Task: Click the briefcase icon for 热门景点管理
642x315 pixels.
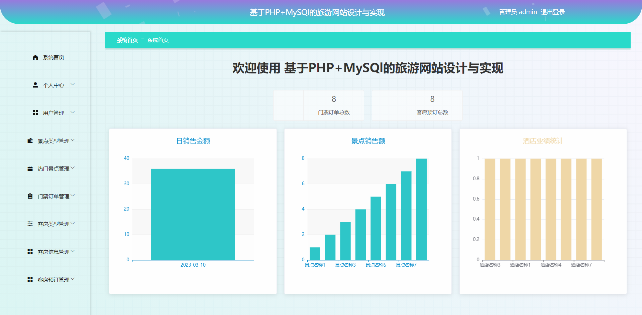Action: tap(30, 169)
